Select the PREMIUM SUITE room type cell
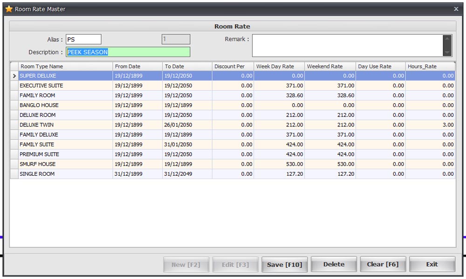 point(65,154)
